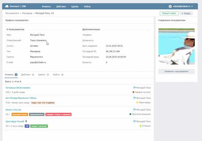Click manager icon in Христофор Колумб row
This screenshot has height=141, width=202.
[x=134, y=121]
